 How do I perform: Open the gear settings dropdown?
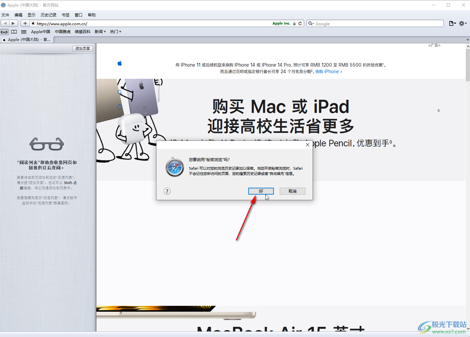pos(463,23)
